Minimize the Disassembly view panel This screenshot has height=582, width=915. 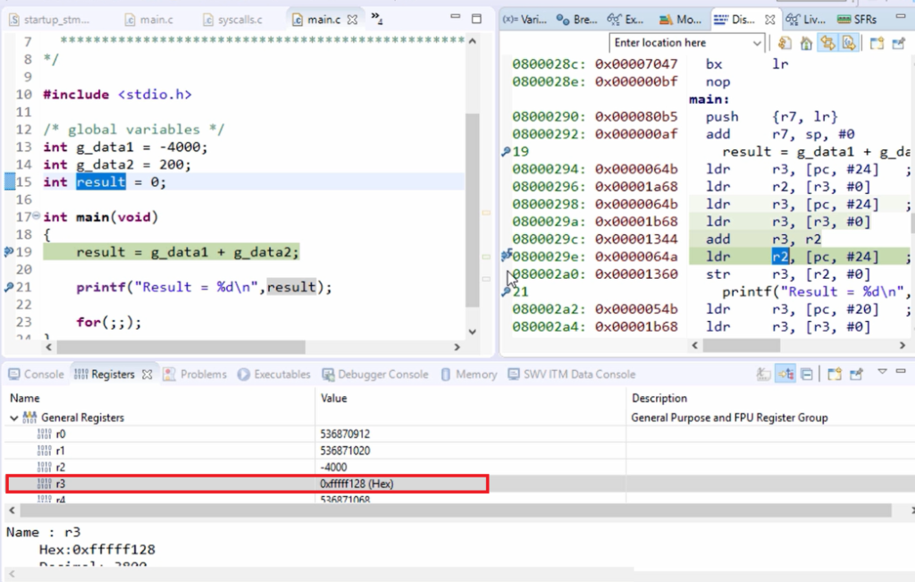(x=901, y=17)
